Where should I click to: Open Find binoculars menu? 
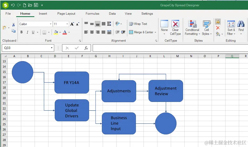pyautogui.click(x=241, y=28)
